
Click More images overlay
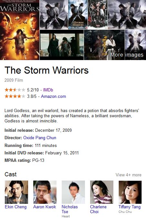(x=127, y=55)
